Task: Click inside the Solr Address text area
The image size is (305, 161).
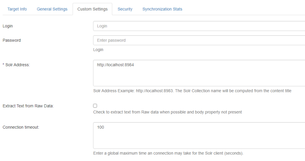Action: [199, 76]
